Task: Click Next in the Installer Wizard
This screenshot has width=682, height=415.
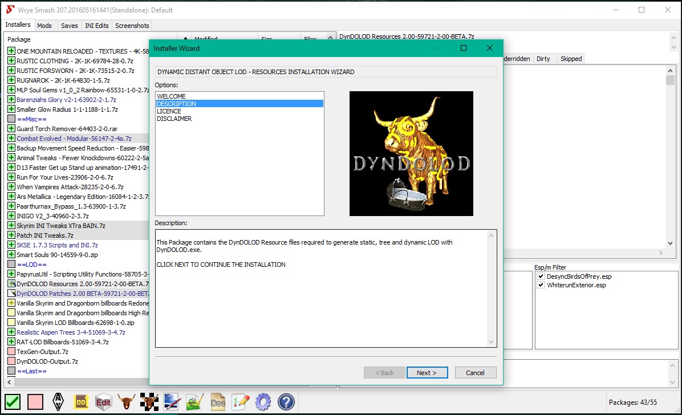Action: click(427, 373)
